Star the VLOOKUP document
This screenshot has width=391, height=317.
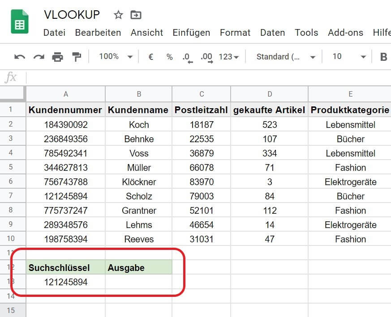pos(118,15)
